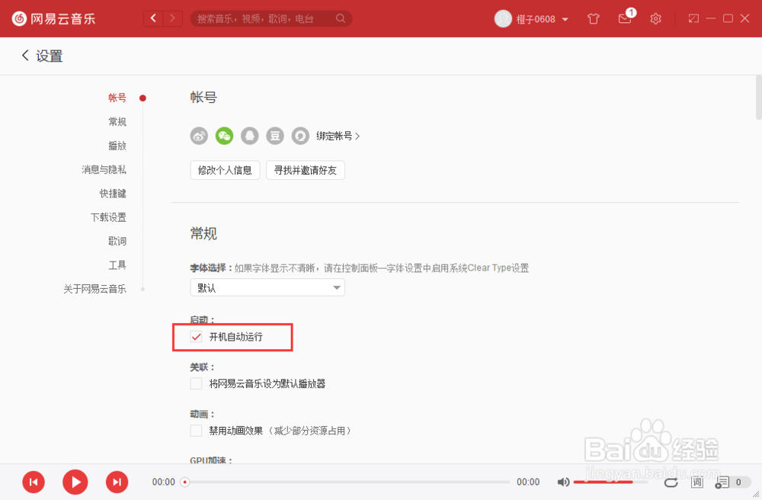Click the 寻找并邀请好友 button

pos(306,170)
